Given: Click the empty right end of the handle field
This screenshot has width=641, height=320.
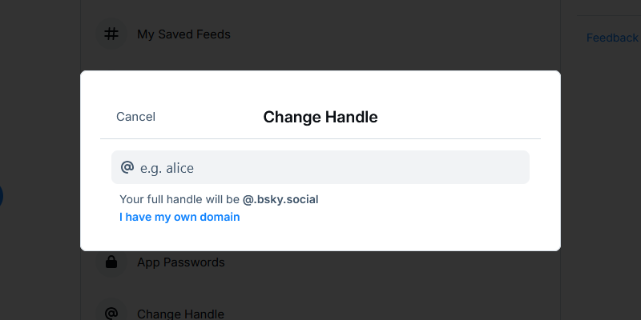Looking at the screenshot, I should [497, 167].
